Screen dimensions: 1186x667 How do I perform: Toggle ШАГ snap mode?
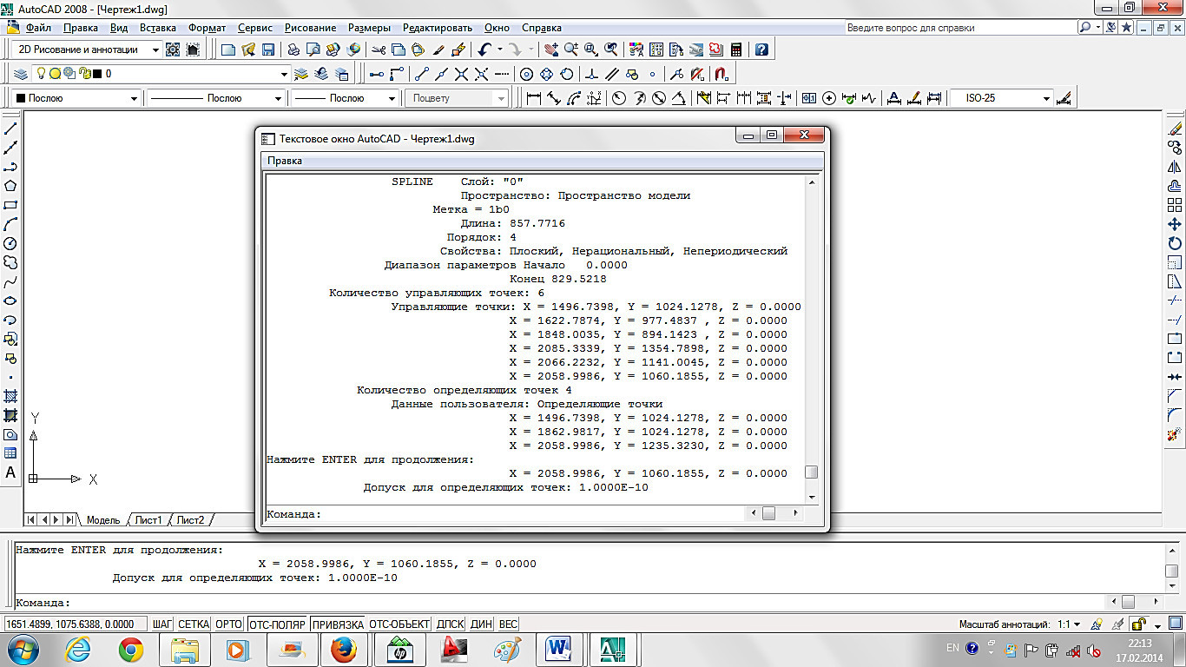[162, 624]
